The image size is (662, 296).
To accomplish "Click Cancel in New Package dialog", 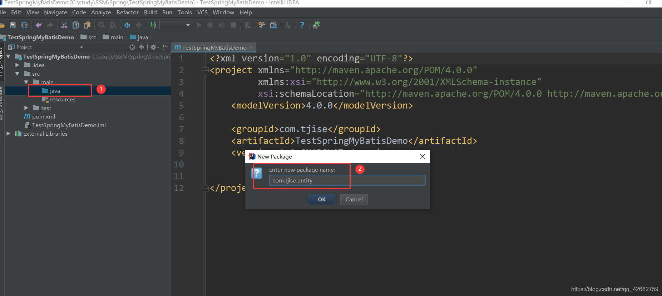I will (x=354, y=199).
